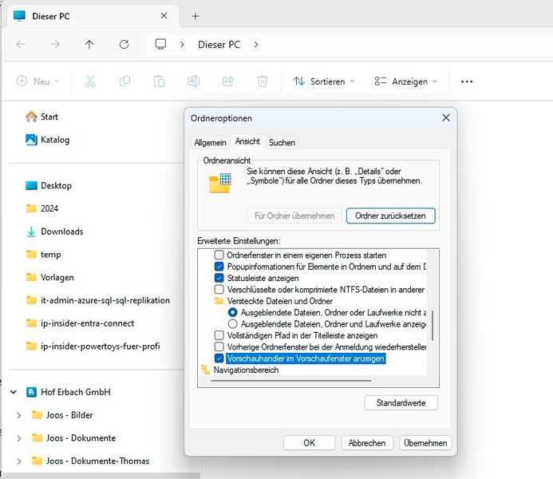The height and width of the screenshot is (479, 553).
Task: Open the three-dots more options menu
Action: pos(467,82)
